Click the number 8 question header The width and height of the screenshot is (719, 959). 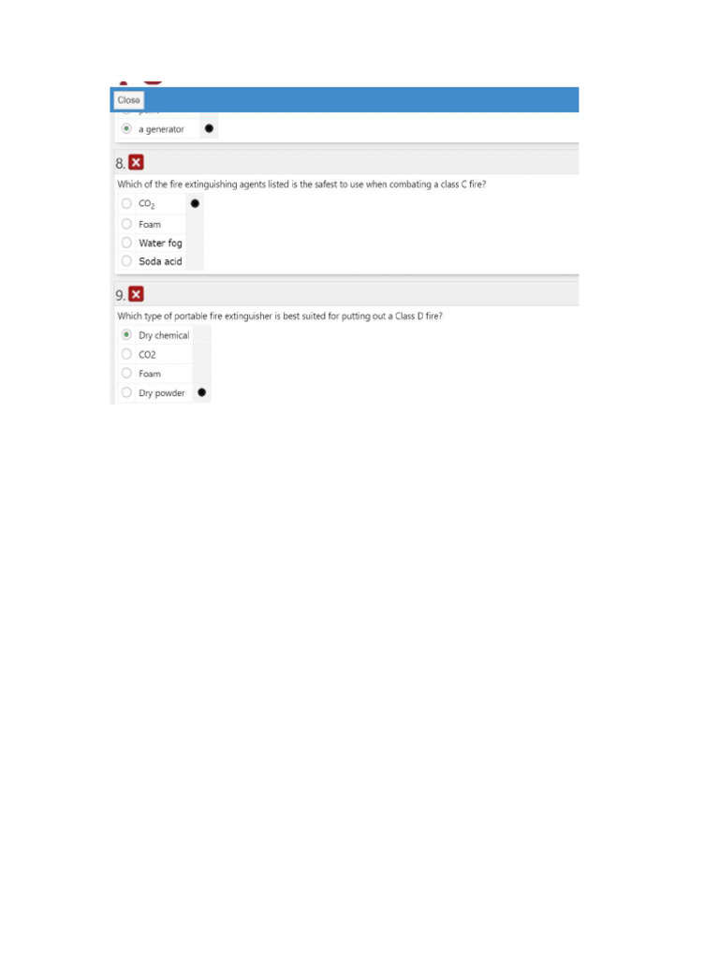tap(120, 163)
